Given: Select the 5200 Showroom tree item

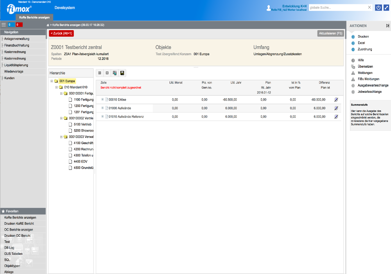Looking at the screenshot, I should (84, 130).
